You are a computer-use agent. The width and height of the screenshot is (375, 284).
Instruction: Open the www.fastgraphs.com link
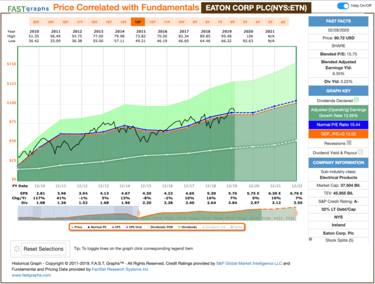pyautogui.click(x=31, y=275)
